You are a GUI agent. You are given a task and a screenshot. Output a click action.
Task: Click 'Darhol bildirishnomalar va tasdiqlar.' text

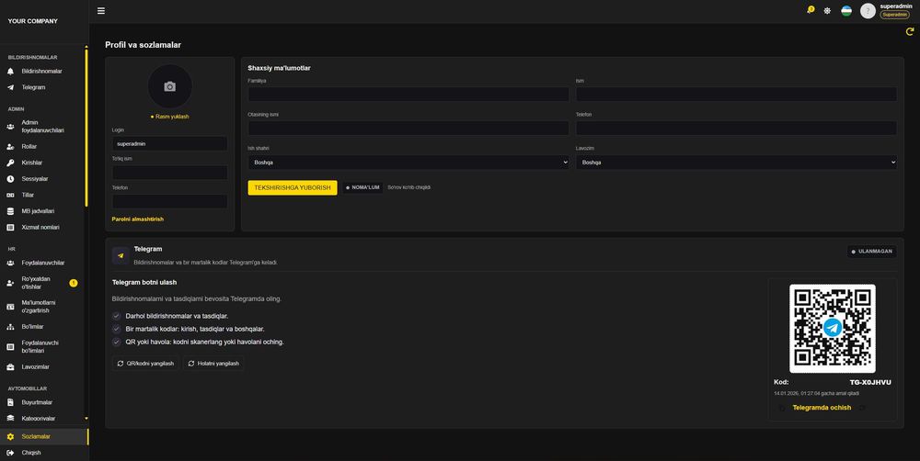point(177,316)
